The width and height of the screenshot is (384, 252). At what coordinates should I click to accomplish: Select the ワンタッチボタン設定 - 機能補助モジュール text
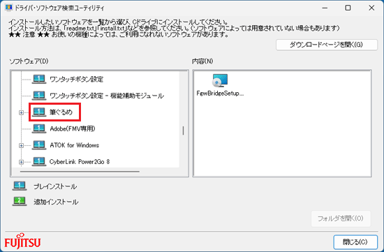(107, 96)
